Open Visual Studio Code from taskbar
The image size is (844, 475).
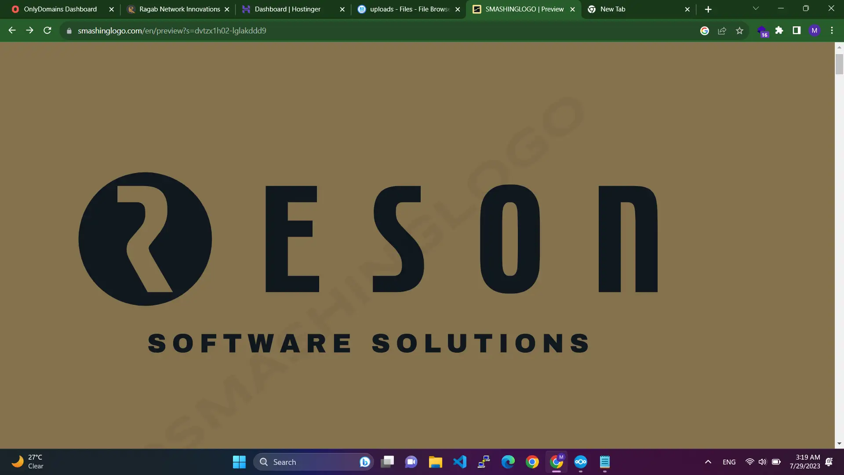click(x=459, y=462)
